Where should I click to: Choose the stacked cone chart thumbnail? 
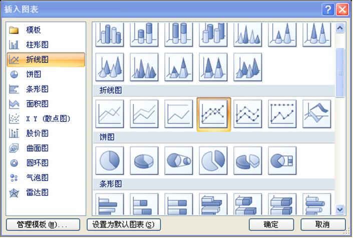282,34
